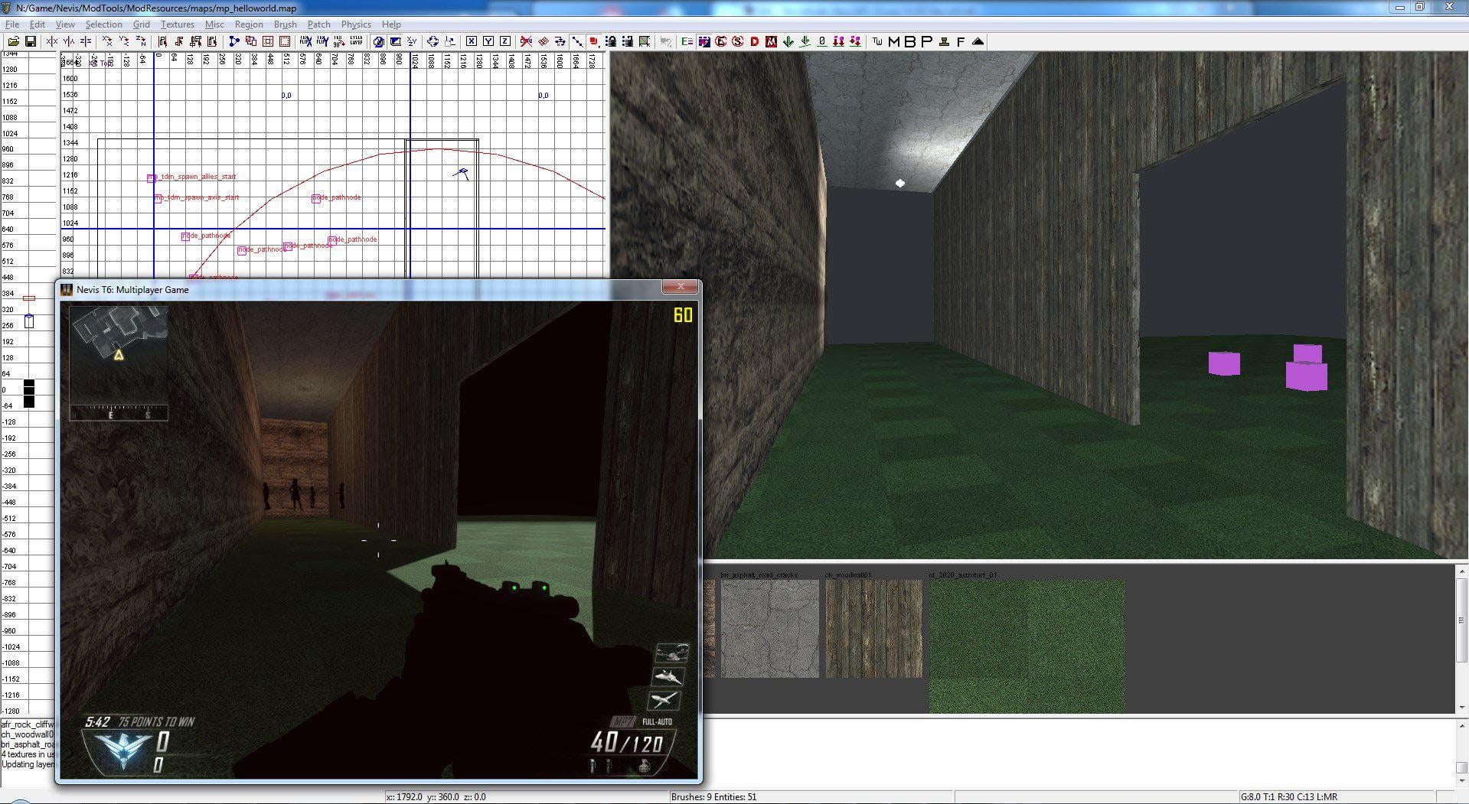The height and width of the screenshot is (804, 1469).
Task: Click mp_tdm_spawn_allies_start entity in grid view
Action: (152, 177)
